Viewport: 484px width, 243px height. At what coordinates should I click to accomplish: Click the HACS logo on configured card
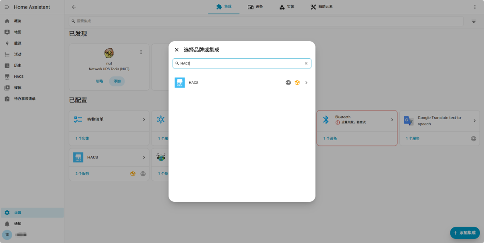(x=78, y=157)
